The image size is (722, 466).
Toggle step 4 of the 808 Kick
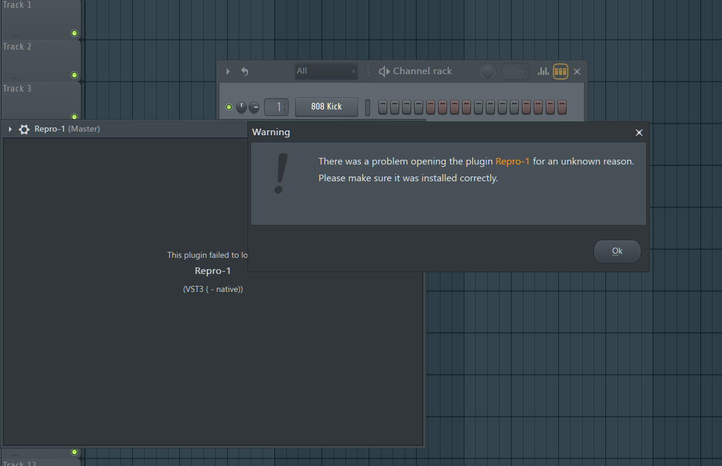(x=419, y=107)
